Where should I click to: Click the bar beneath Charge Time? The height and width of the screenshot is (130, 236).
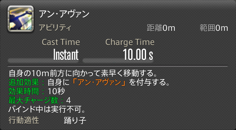pos(118,60)
